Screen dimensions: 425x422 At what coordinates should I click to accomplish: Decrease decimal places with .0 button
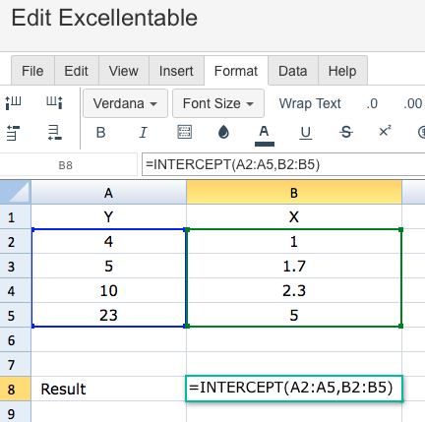click(x=372, y=103)
